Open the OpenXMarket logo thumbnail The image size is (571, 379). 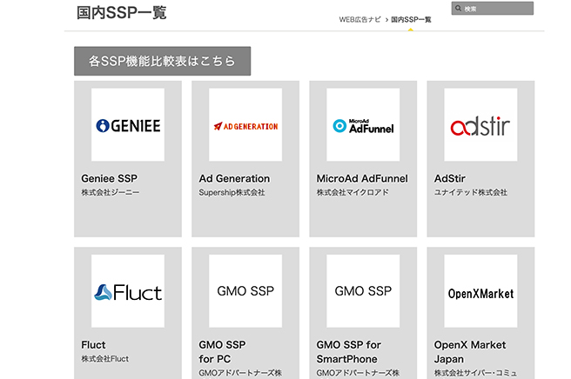(480, 291)
